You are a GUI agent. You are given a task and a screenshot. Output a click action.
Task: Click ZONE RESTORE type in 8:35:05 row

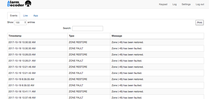pos(78,79)
